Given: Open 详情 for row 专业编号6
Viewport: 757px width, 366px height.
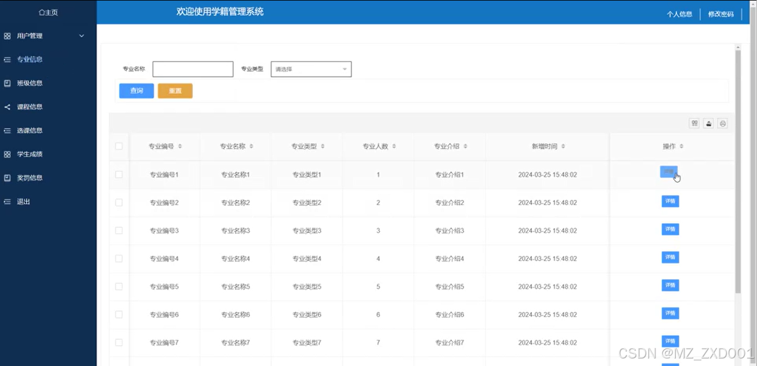Looking at the screenshot, I should pyautogui.click(x=671, y=313).
